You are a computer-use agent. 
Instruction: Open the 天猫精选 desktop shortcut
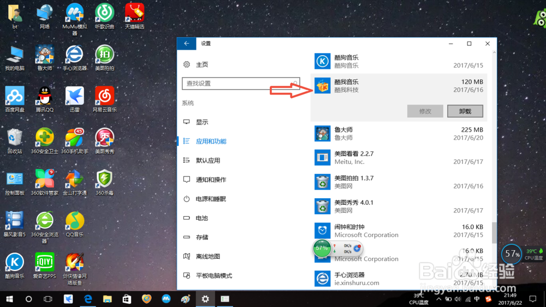[134, 16]
